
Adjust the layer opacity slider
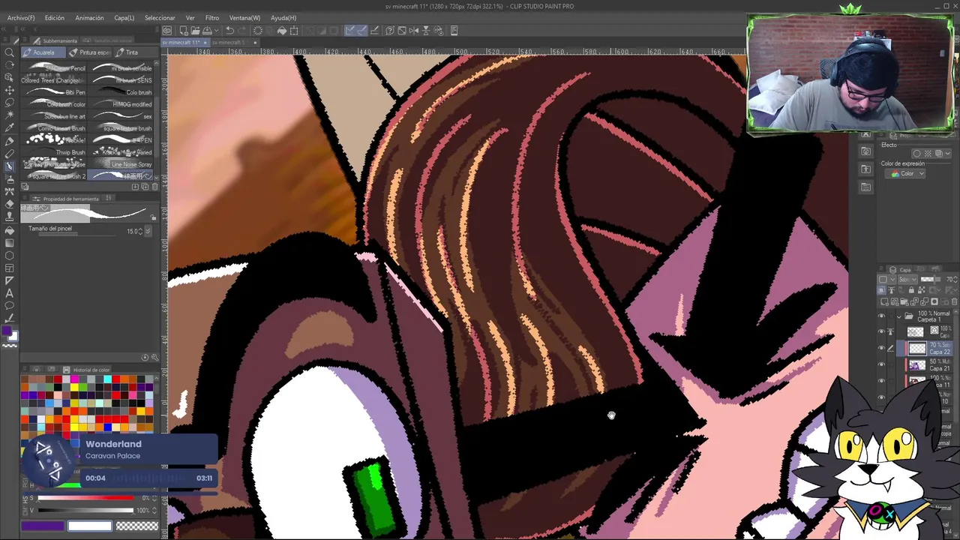point(931,279)
